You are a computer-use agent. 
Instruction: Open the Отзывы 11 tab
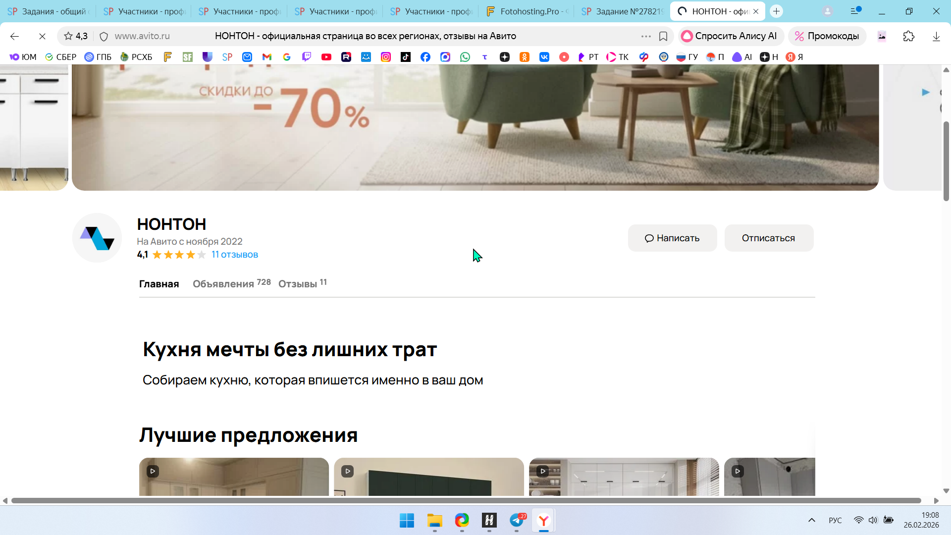point(302,283)
